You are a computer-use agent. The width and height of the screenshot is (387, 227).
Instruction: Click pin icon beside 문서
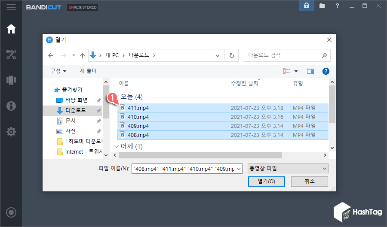[x=98, y=121]
